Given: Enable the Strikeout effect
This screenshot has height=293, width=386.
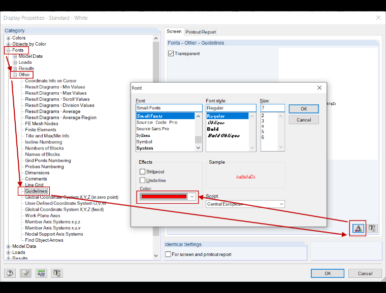Looking at the screenshot, I should tap(142, 171).
